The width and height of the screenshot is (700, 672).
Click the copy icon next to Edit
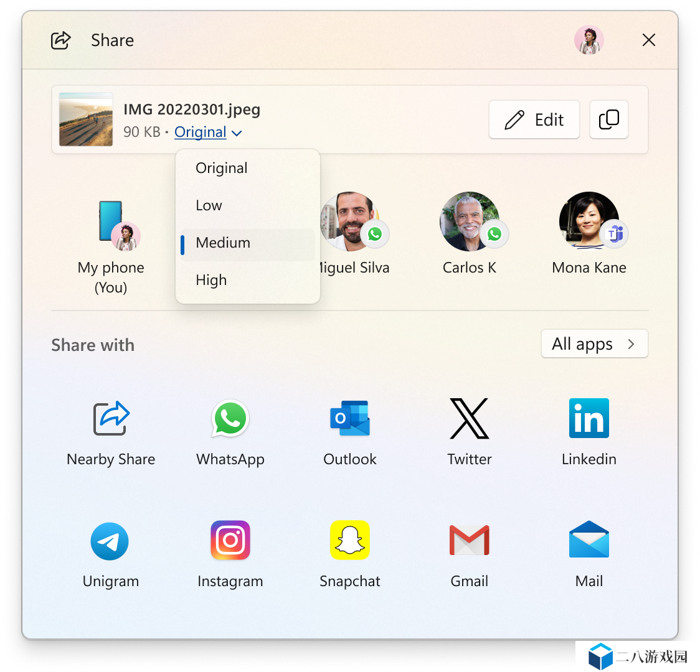click(609, 119)
